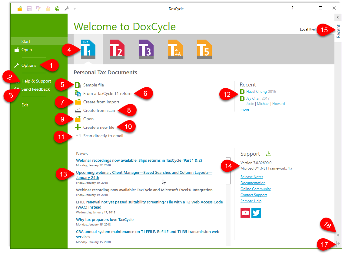Click the Remote Help link
342x253 pixels.
(x=251, y=201)
